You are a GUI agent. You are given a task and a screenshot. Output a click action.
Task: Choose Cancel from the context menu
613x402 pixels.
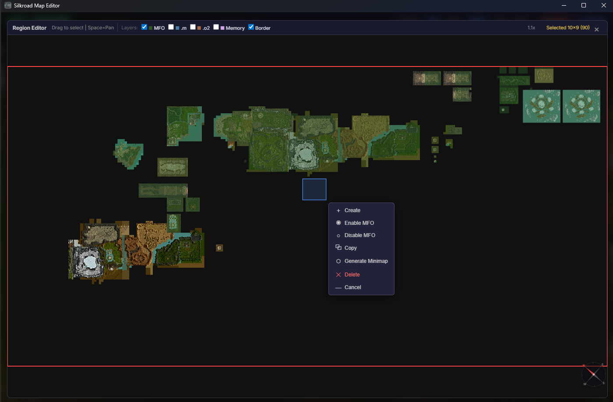361,287
